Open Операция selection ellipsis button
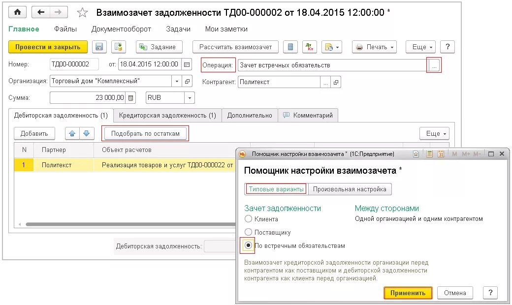The height and width of the screenshot is (305, 512). pyautogui.click(x=434, y=65)
